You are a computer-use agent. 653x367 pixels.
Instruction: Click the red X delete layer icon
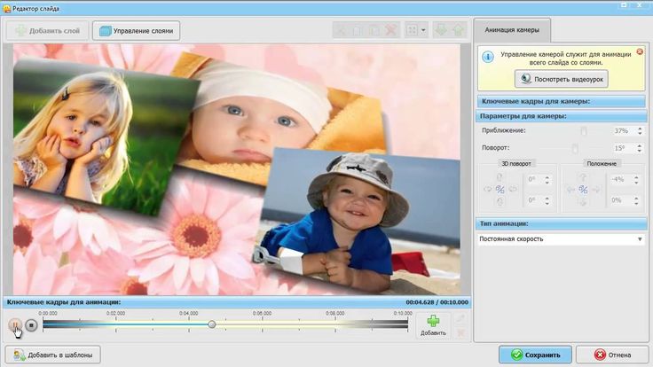click(389, 30)
